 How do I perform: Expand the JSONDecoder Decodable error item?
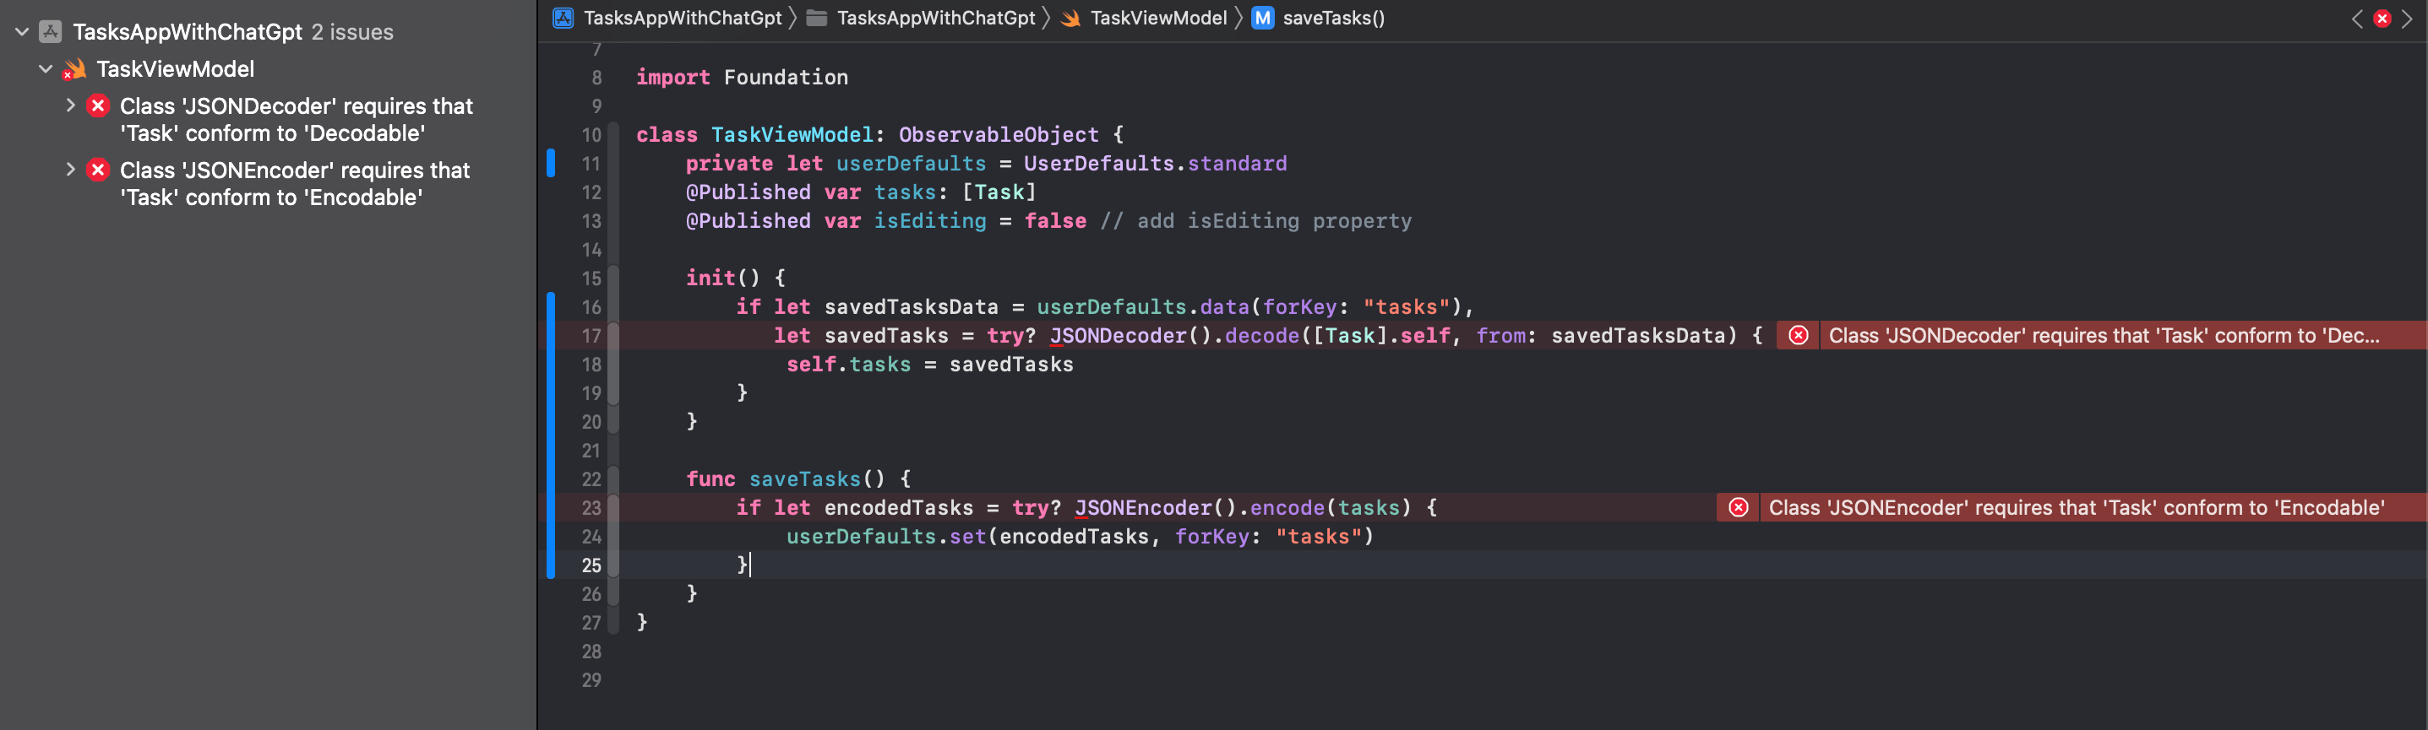pyautogui.click(x=70, y=105)
